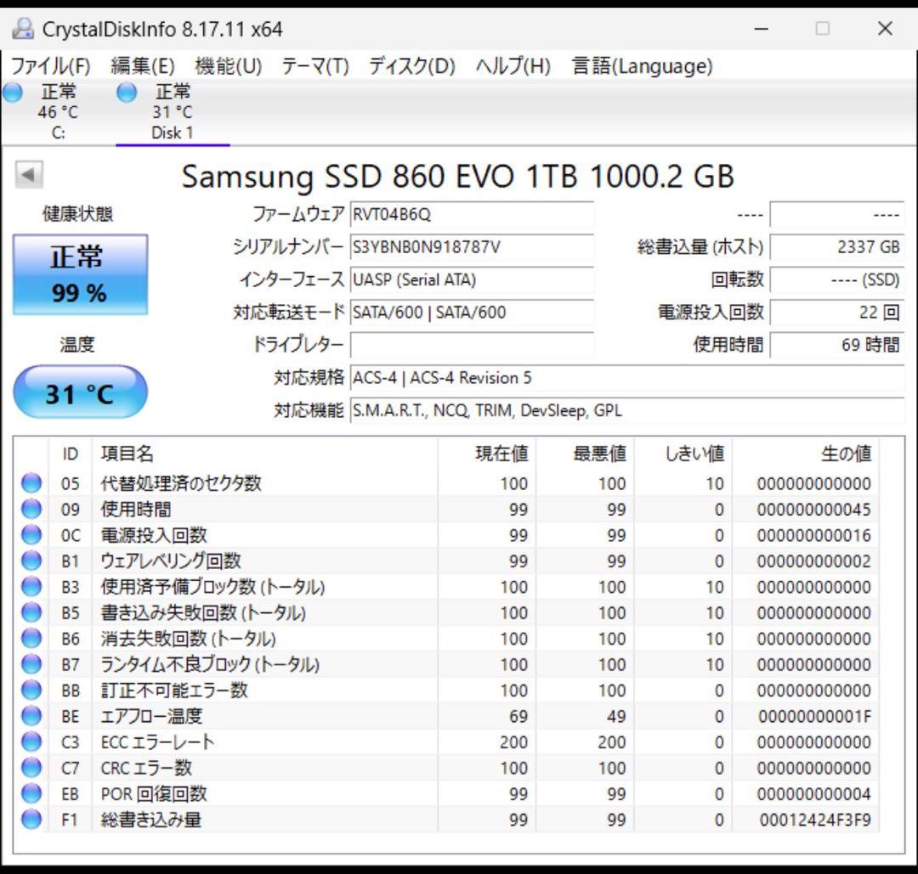
Task: Click the interface field UASP (Serial ATA)
Action: [x=472, y=279]
